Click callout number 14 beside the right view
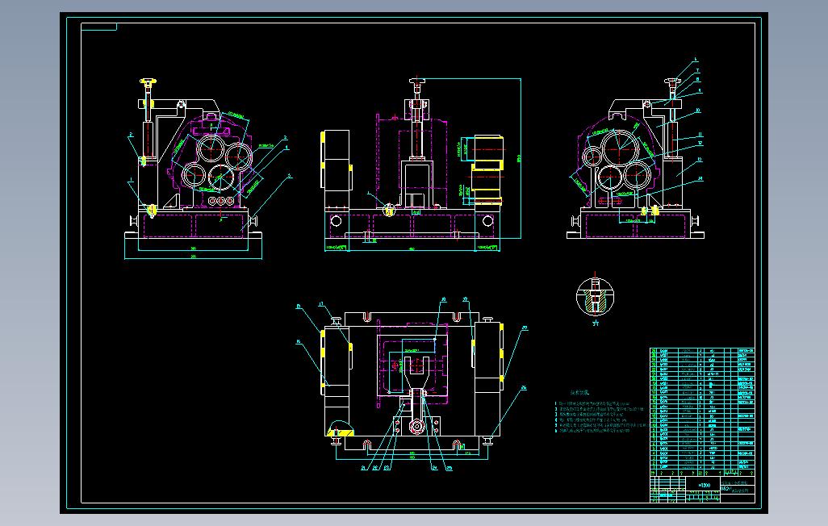828x526 pixels. [x=700, y=178]
